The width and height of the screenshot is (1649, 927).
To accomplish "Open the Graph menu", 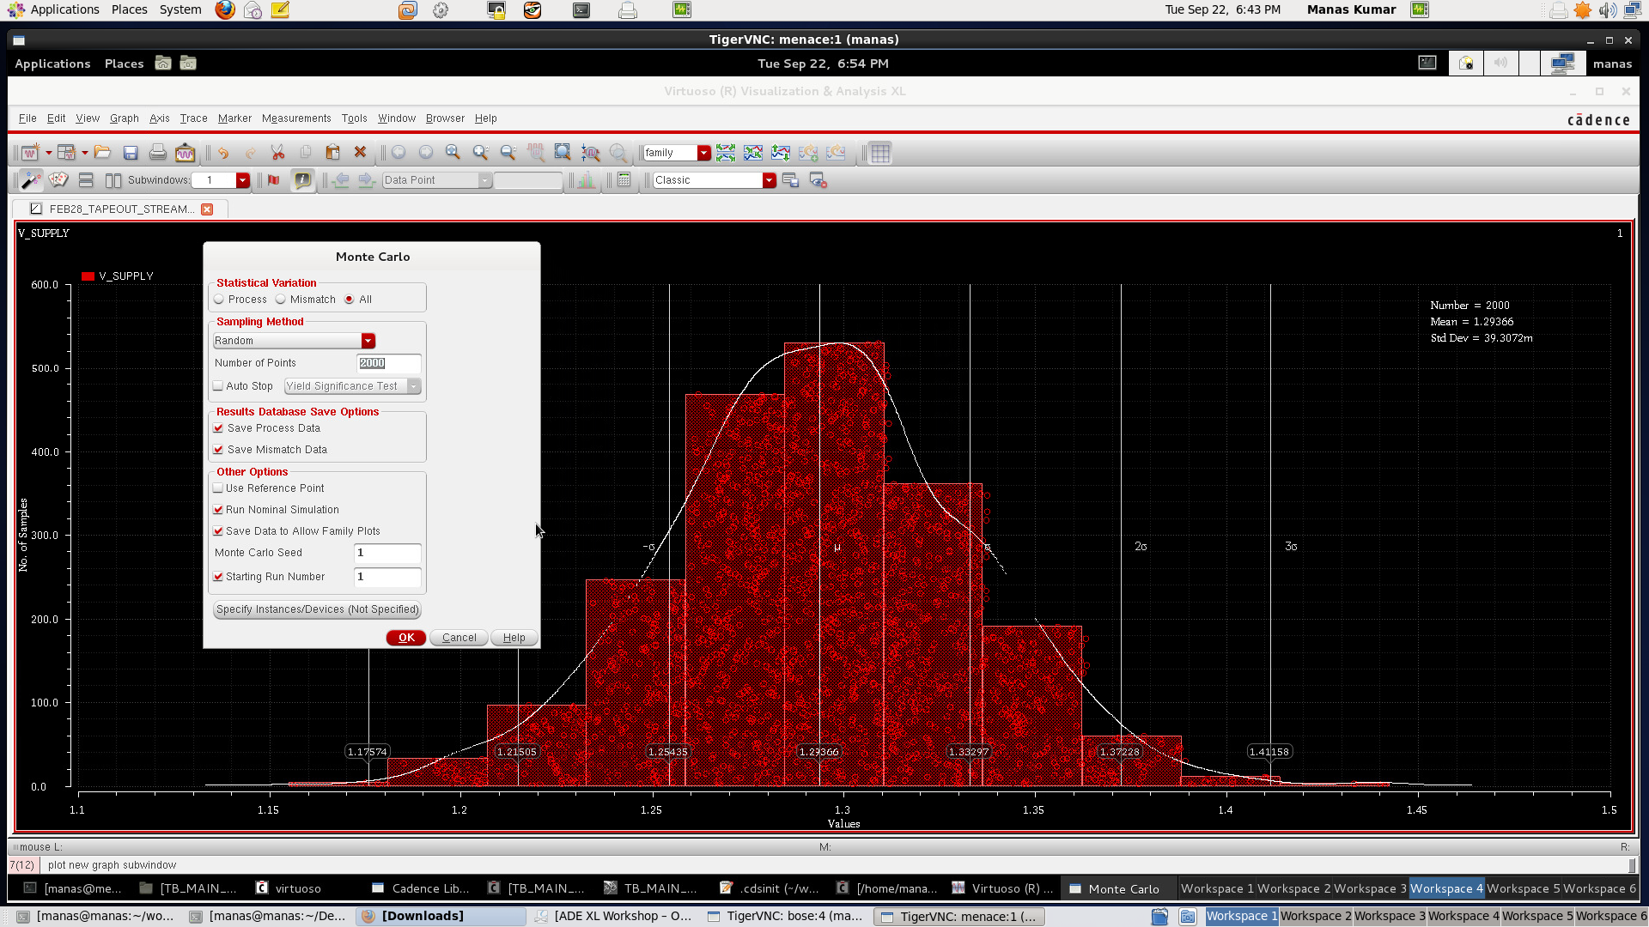I will pos(124,118).
